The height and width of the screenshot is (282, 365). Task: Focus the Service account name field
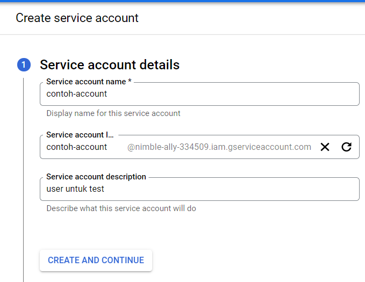199,94
